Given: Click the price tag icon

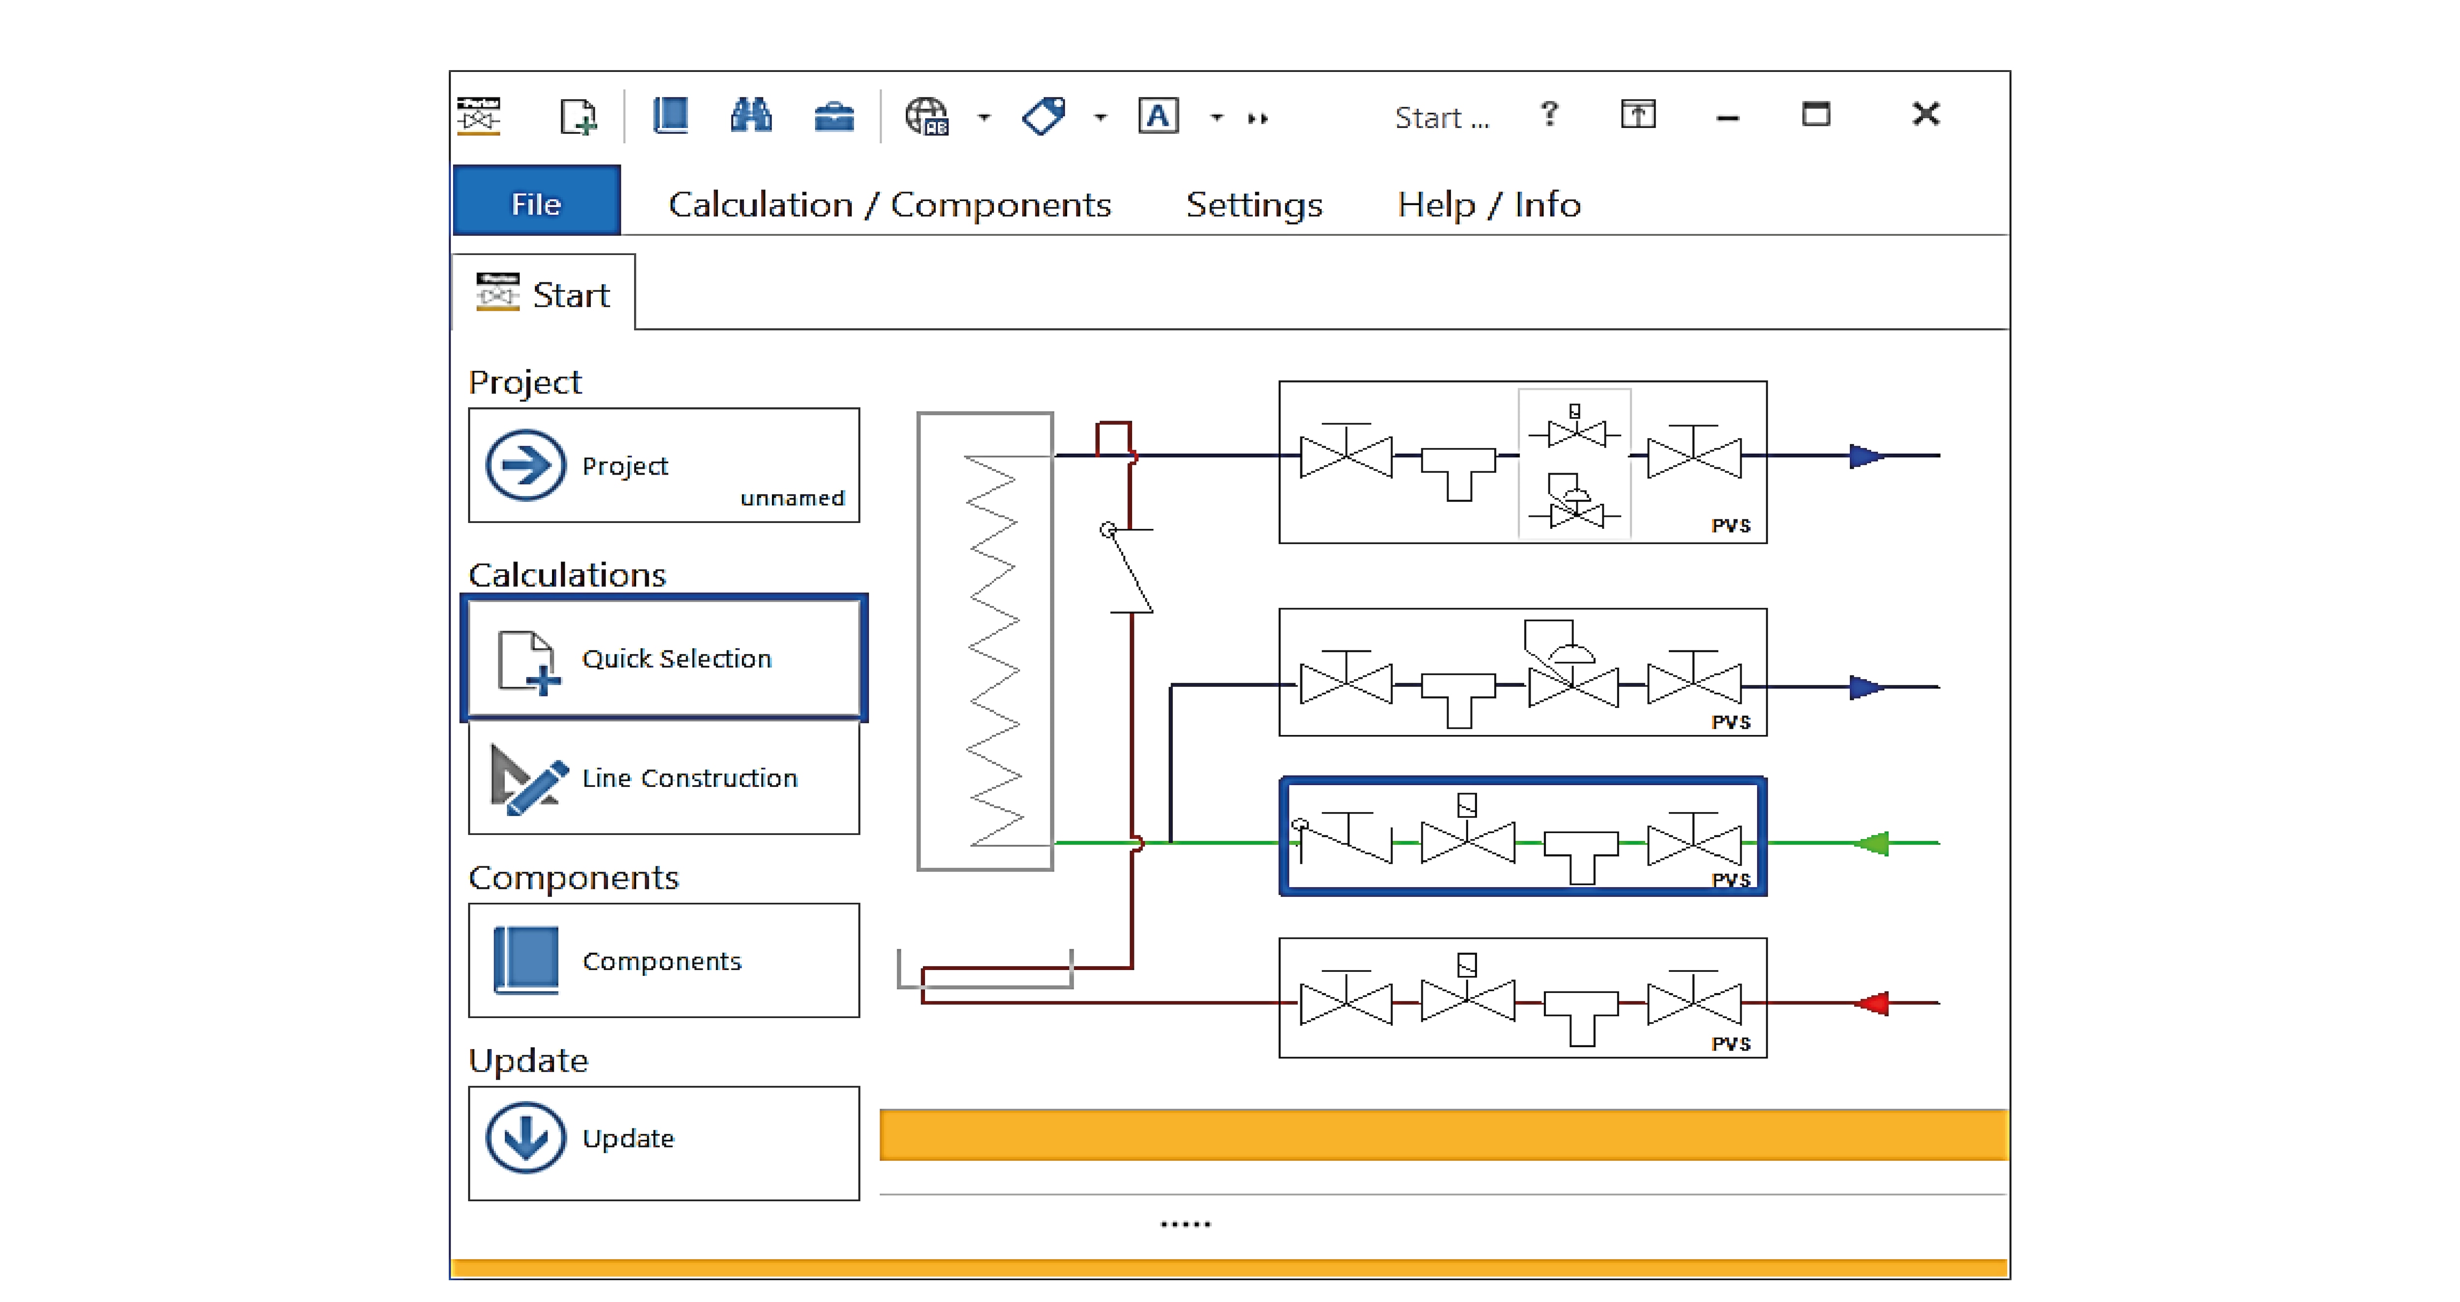Looking at the screenshot, I should click(x=1043, y=117).
